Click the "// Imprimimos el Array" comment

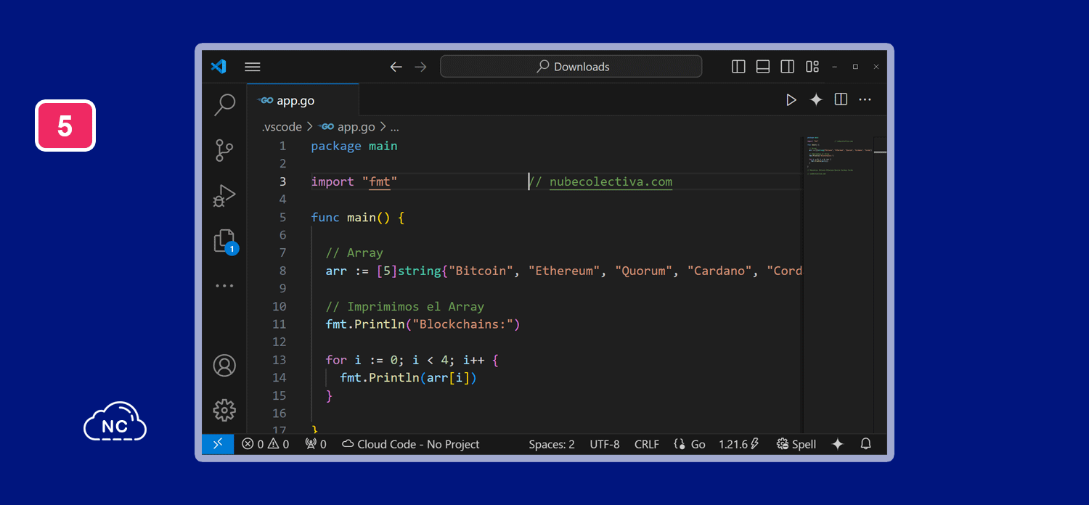pos(405,306)
